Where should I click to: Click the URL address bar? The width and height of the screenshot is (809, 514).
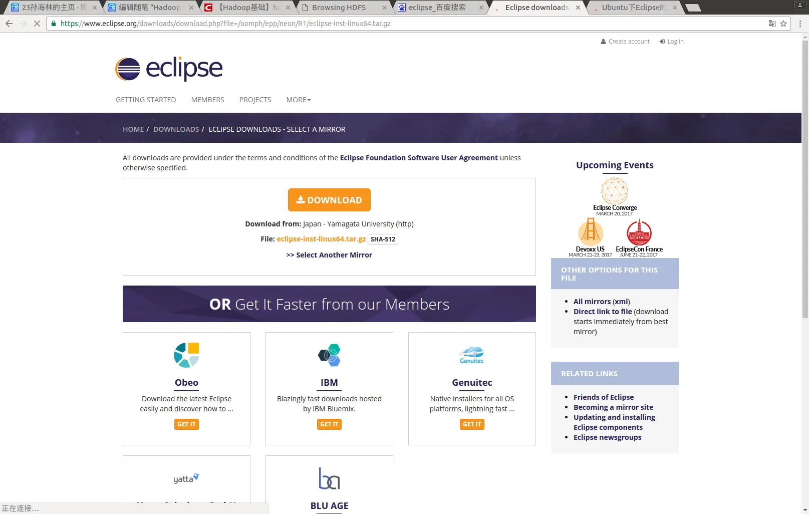[x=411, y=24]
